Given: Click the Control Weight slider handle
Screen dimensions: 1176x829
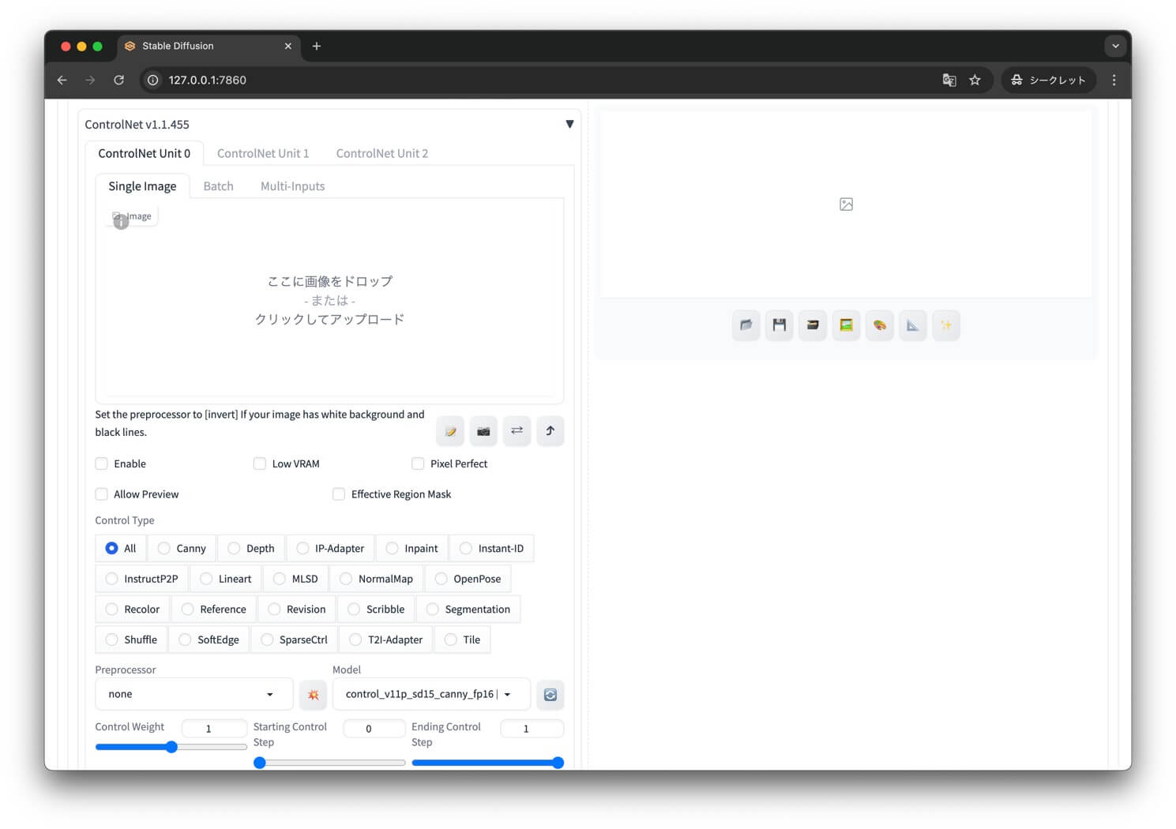Looking at the screenshot, I should click(x=171, y=747).
